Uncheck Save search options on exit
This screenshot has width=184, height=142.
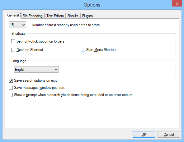pyautogui.click(x=11, y=80)
